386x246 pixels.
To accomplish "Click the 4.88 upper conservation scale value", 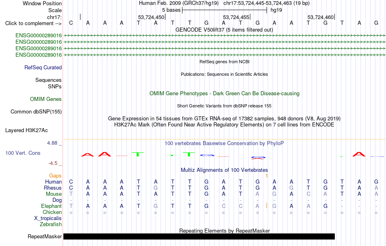I will pos(52,143).
